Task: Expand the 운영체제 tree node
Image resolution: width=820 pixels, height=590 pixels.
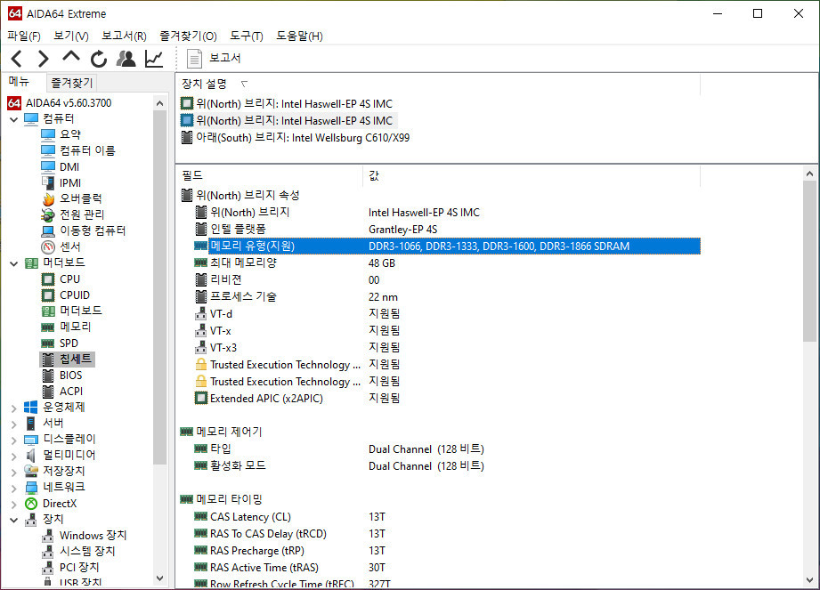Action: 14,408
